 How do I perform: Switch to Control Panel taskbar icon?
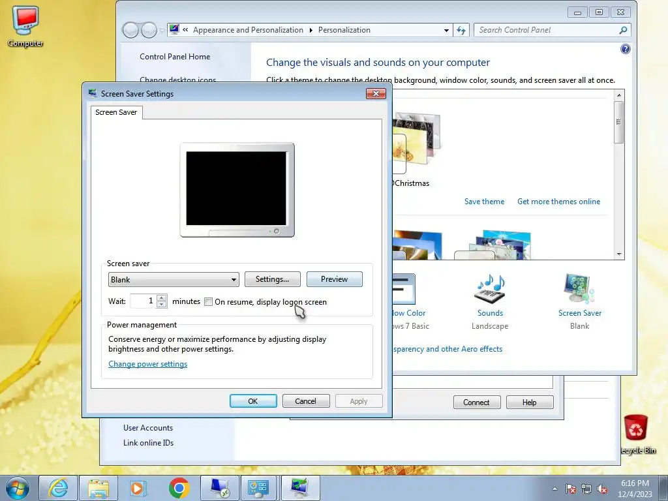258,488
